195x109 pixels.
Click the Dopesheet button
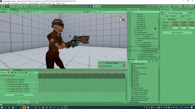coord(23,102)
